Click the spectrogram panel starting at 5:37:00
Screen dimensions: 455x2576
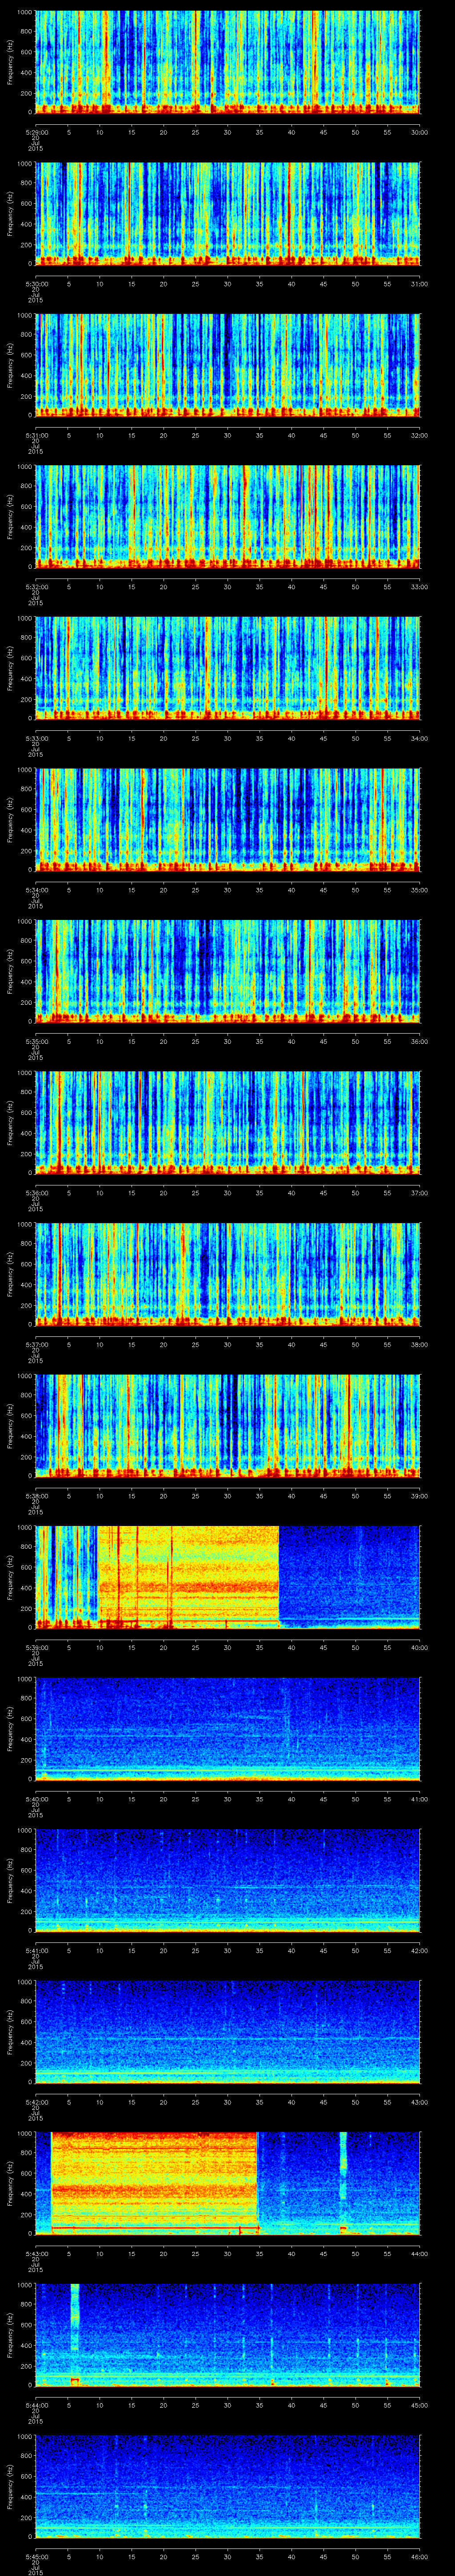click(x=228, y=1274)
